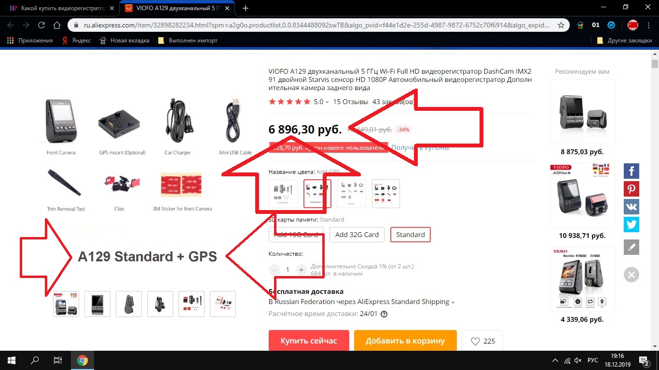
Task: Click the Добавить в корзину button
Action: (x=405, y=341)
